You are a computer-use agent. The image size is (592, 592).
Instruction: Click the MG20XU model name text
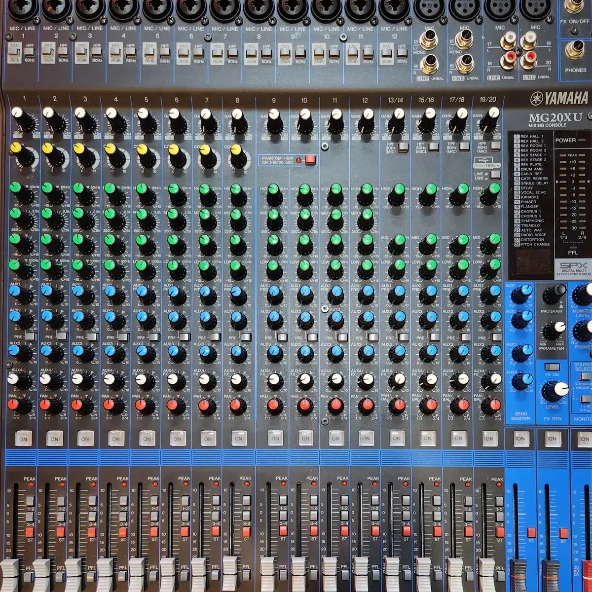pyautogui.click(x=555, y=117)
